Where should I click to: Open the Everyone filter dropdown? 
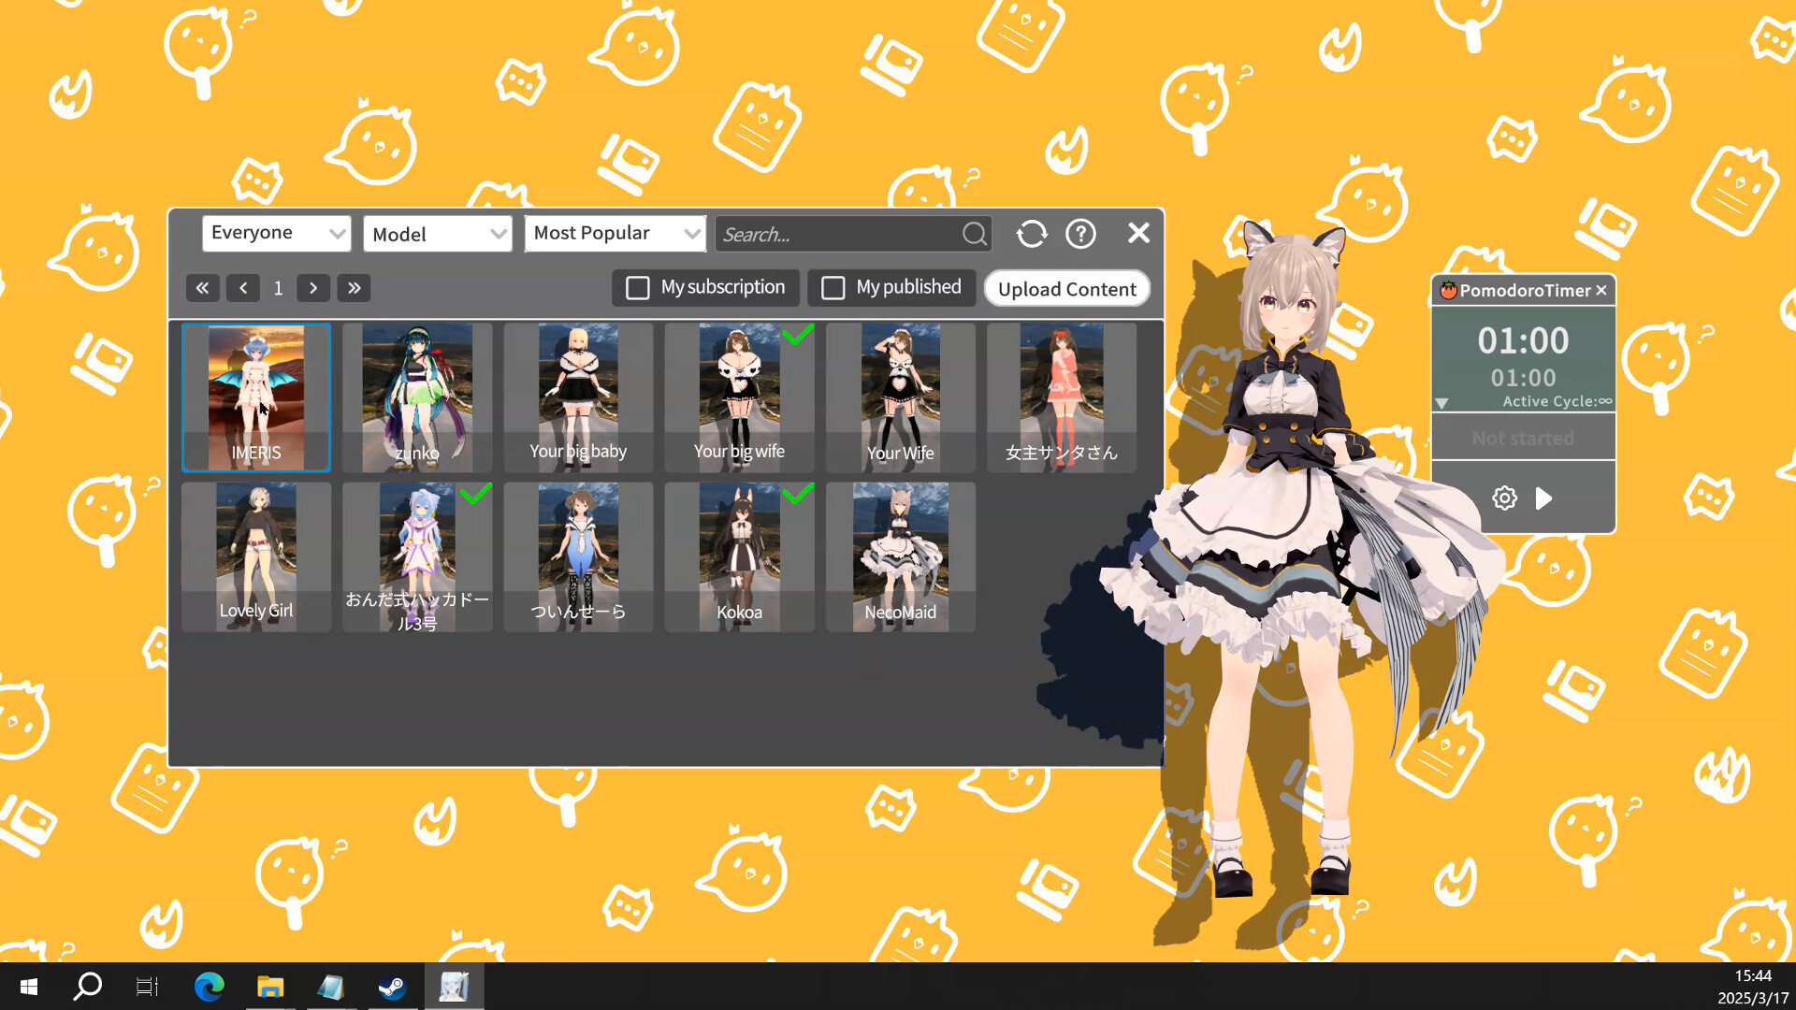click(x=276, y=233)
